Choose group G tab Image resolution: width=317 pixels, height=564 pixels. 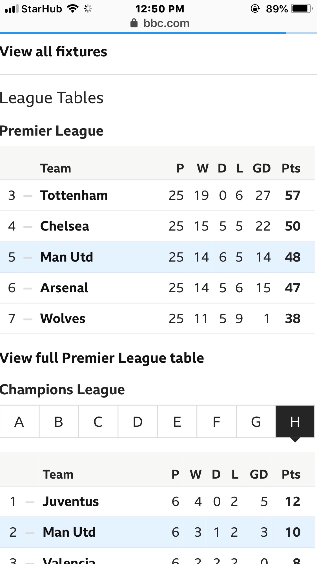(x=256, y=422)
